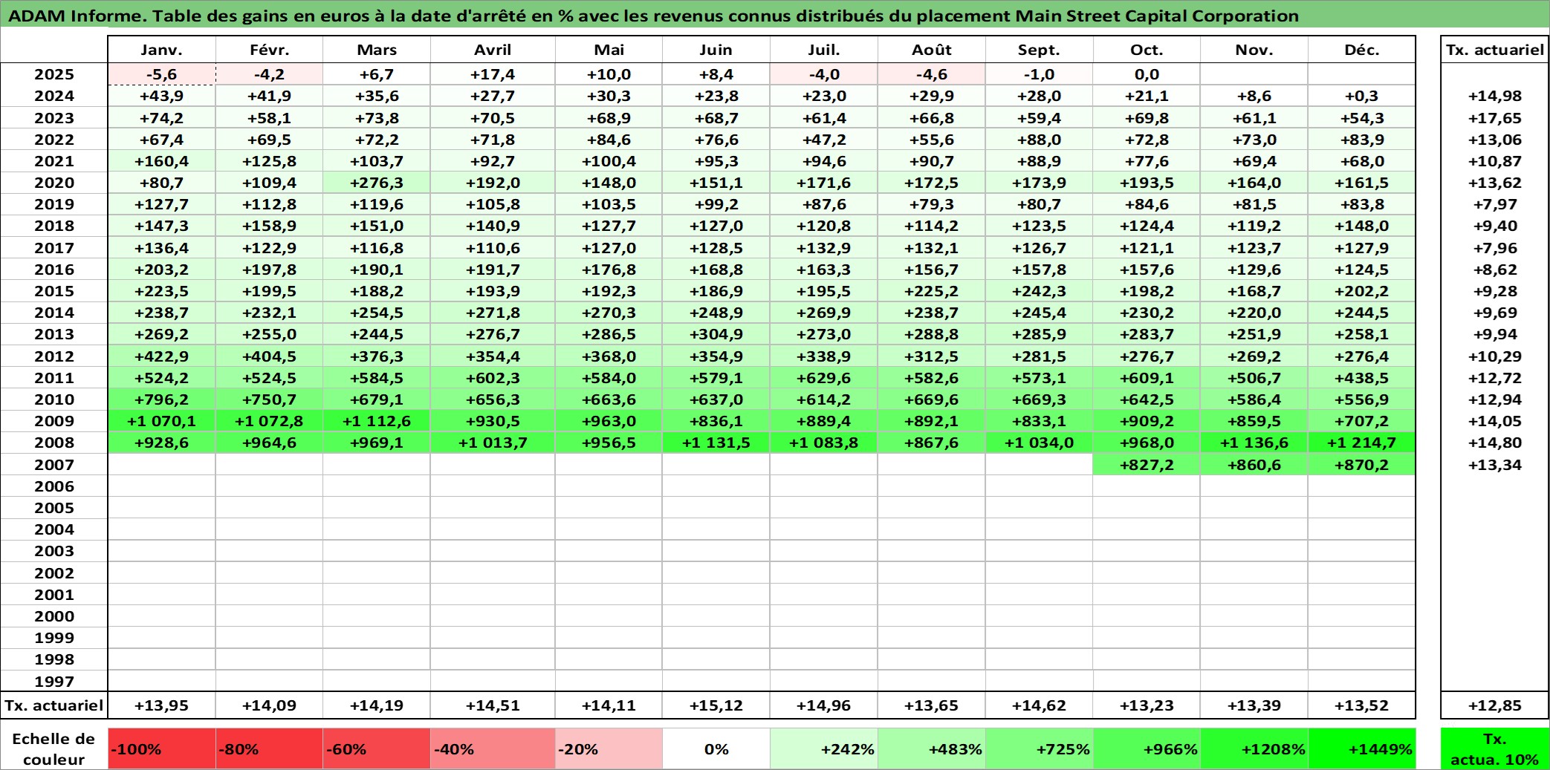Click the Echelle de couleur label

pos(53,748)
